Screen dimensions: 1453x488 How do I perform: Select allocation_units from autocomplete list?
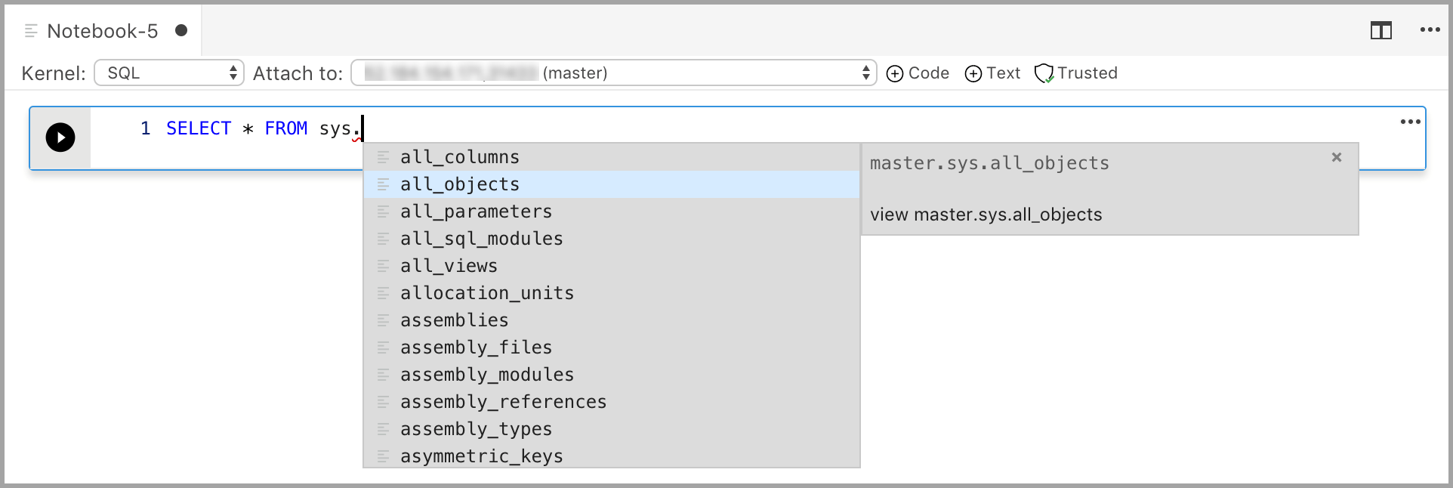pyautogui.click(x=486, y=293)
